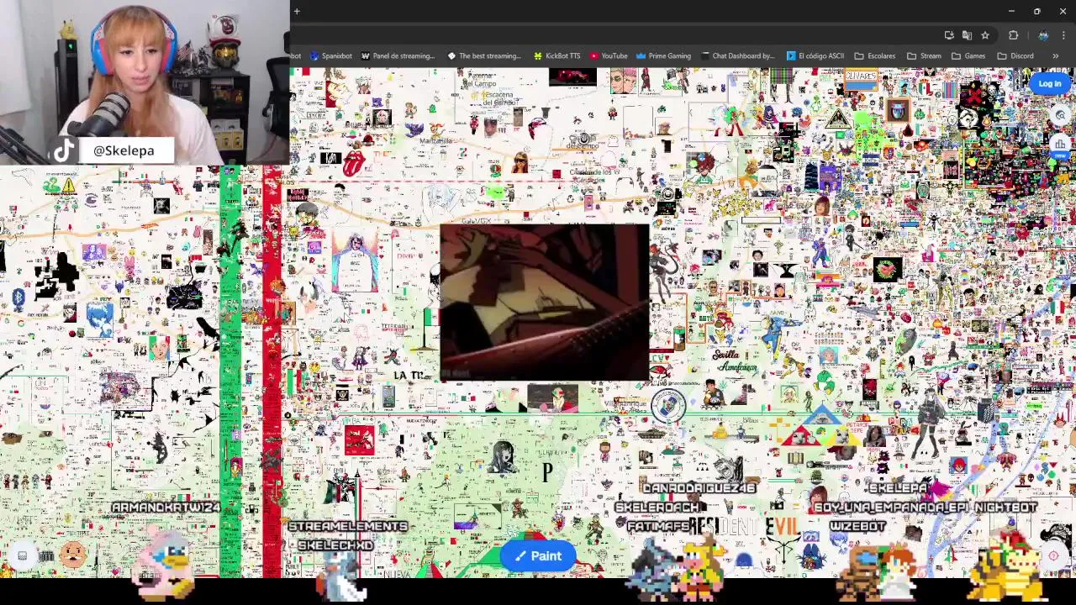Open the KickBot TTS bookmark

tap(556, 56)
